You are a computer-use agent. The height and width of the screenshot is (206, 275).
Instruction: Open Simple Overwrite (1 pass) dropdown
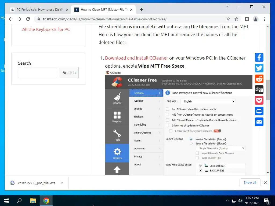coord(220,148)
